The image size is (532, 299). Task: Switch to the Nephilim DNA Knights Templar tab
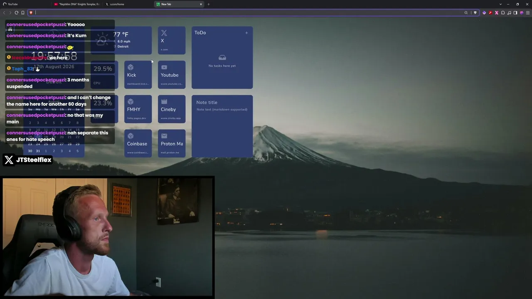coord(77,4)
